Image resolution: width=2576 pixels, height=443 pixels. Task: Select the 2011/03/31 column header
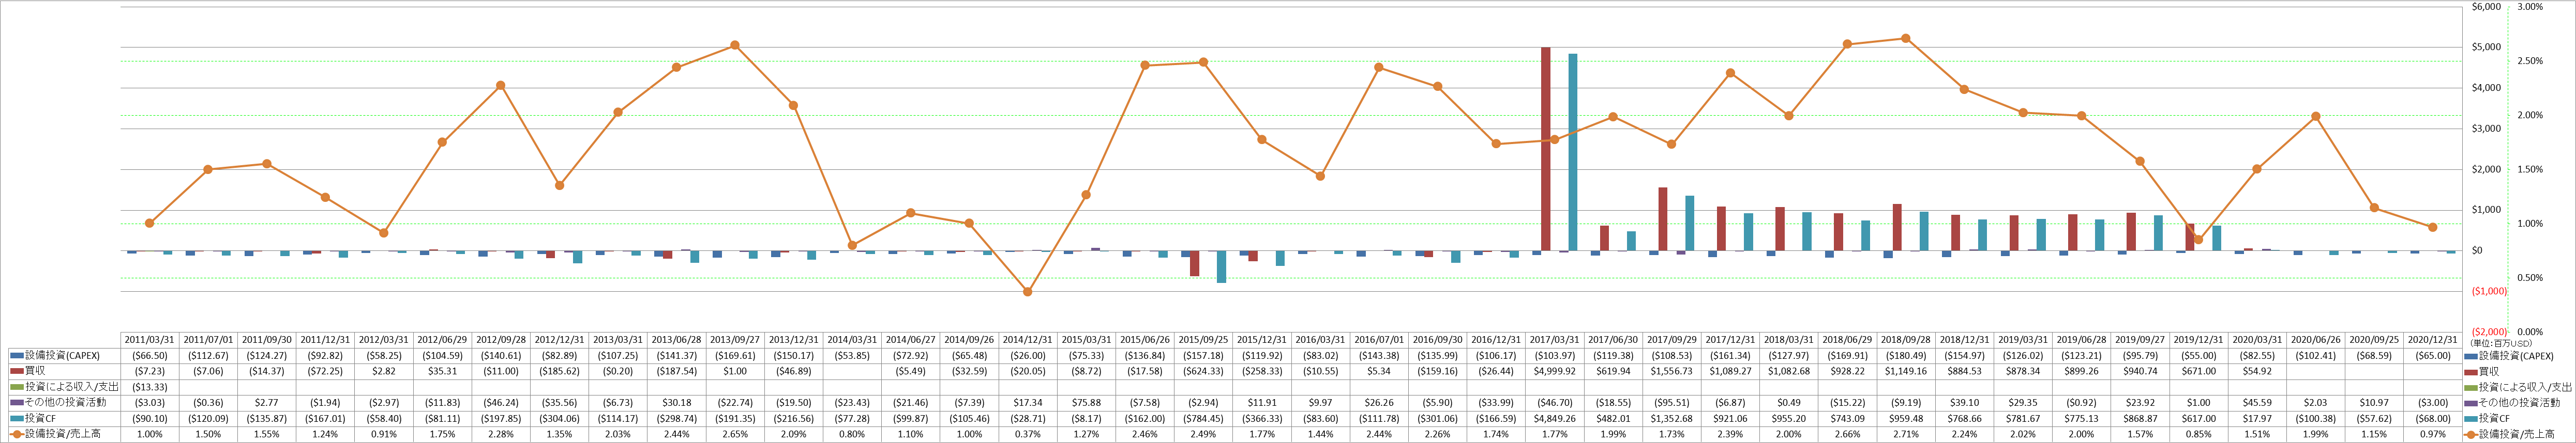click(x=149, y=339)
